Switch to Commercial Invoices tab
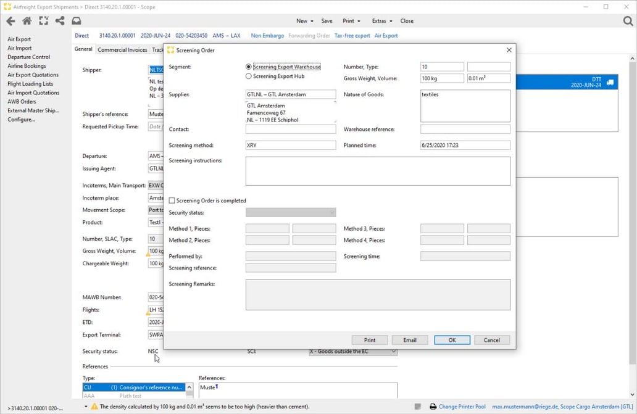 click(x=122, y=50)
